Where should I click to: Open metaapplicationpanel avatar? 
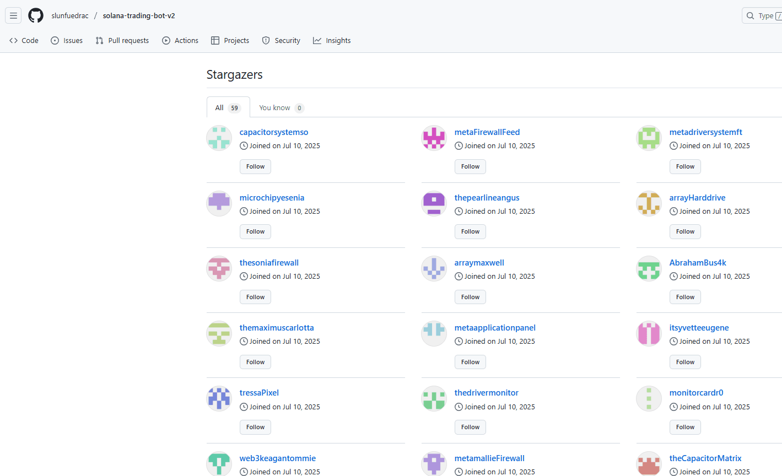pyautogui.click(x=434, y=333)
